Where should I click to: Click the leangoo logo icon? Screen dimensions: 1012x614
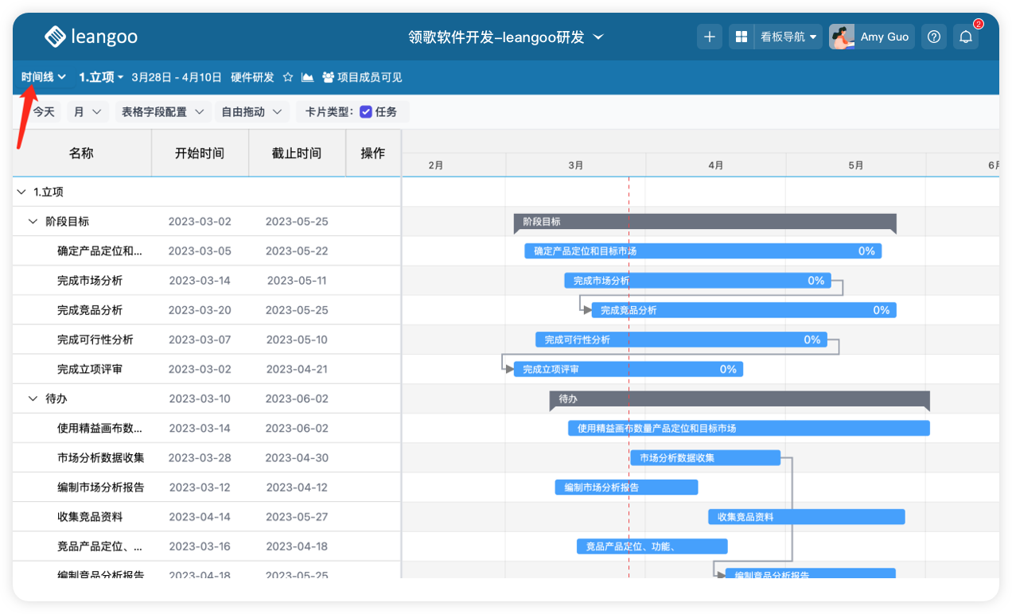click(55, 37)
